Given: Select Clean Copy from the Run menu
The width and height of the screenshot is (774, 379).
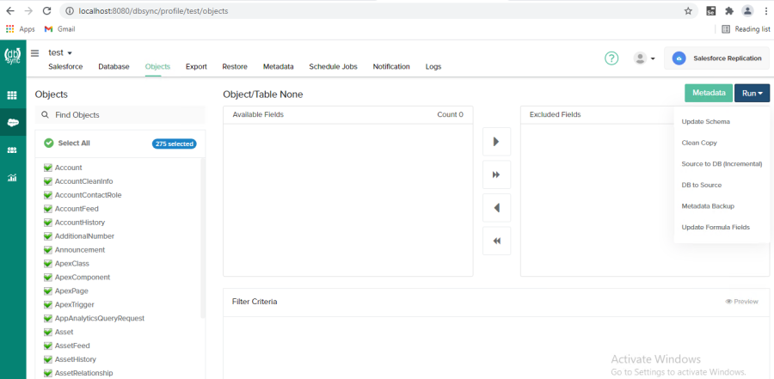Looking at the screenshot, I should click(x=698, y=143).
